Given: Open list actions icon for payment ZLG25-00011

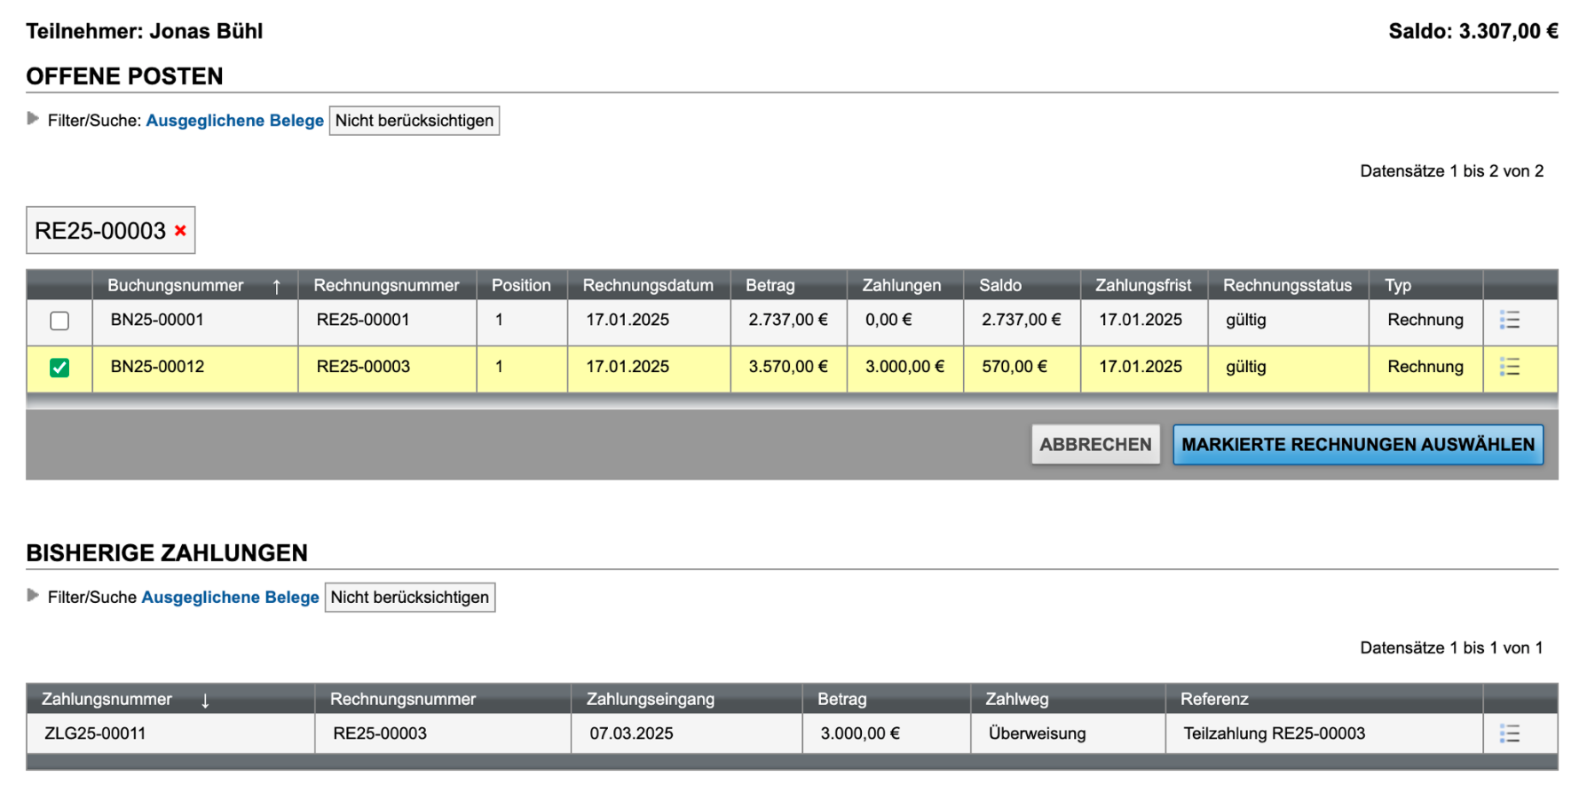Looking at the screenshot, I should click(1509, 733).
